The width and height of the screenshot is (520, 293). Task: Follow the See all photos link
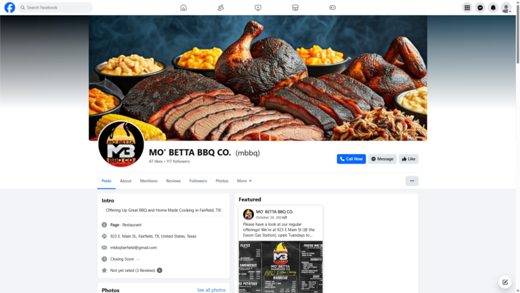pyautogui.click(x=211, y=290)
